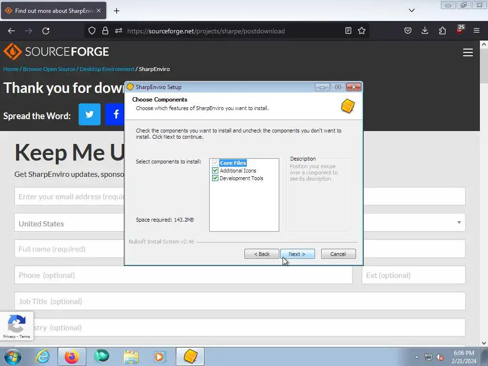Open Browse Open Source breadcrumb link
The width and height of the screenshot is (488, 366).
coord(49,69)
